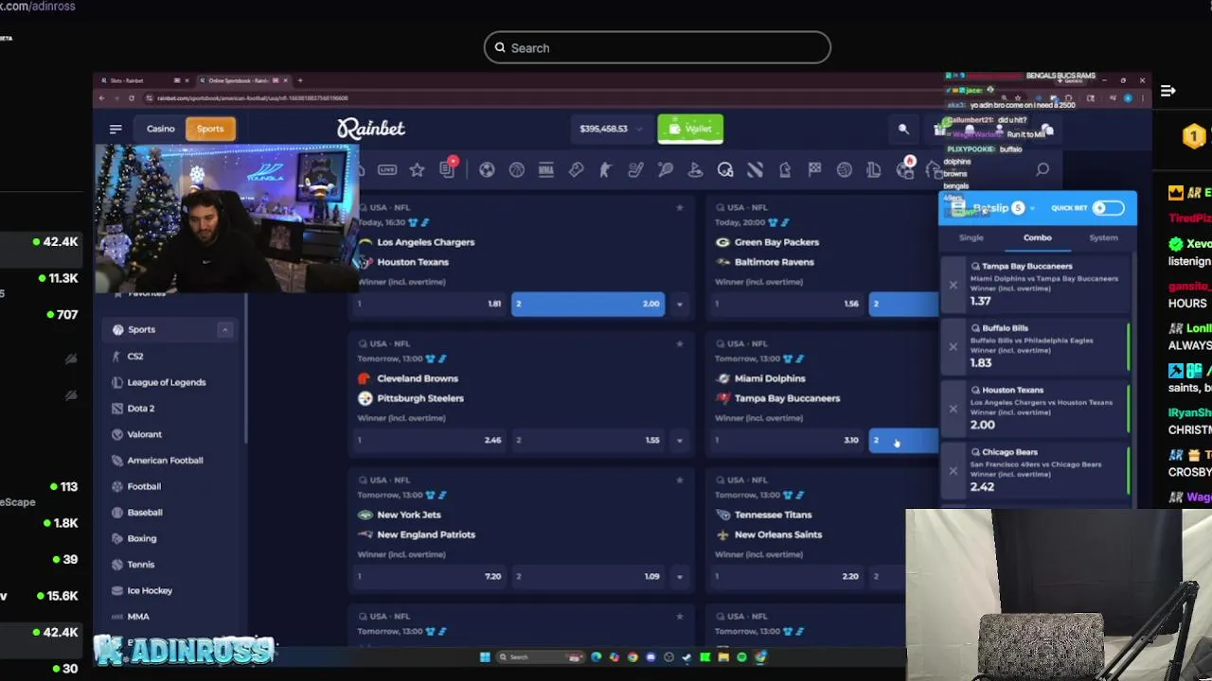Favorite the Browns vs Steelers match star
Viewport: 1212px width, 681px height.
point(679,343)
